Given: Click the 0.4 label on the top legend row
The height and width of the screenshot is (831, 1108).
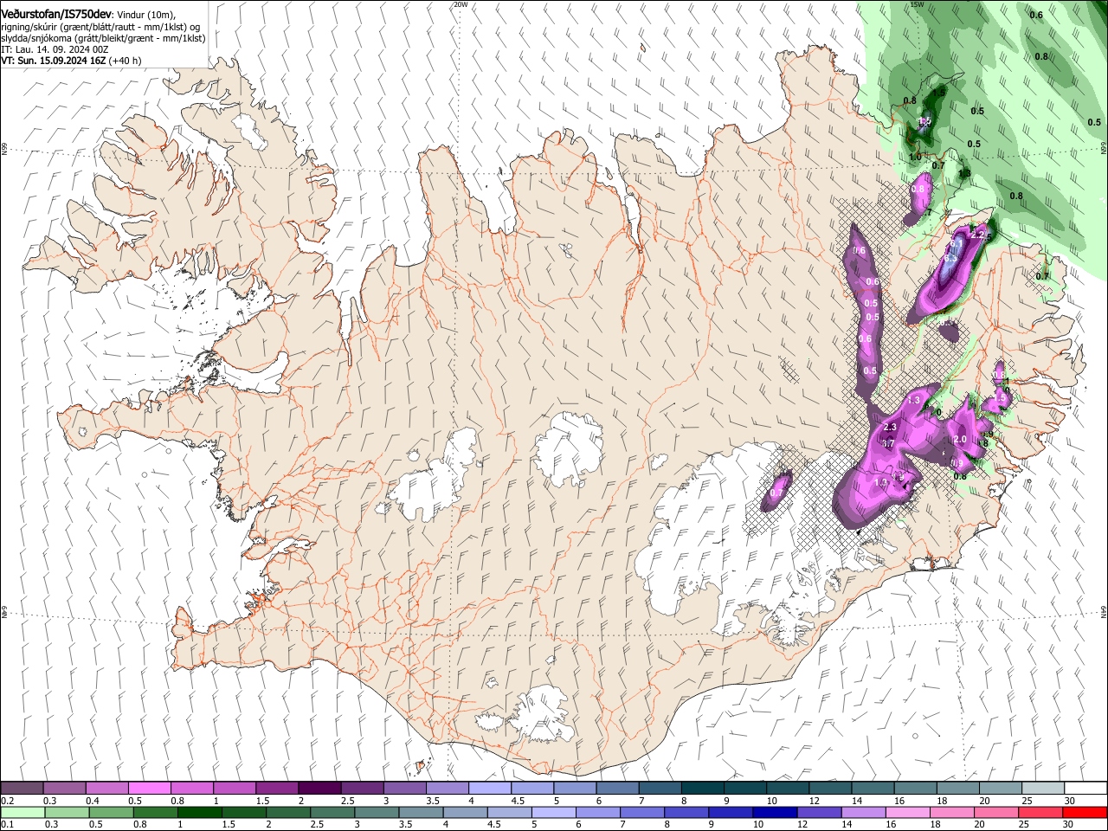Looking at the screenshot, I should click(93, 801).
